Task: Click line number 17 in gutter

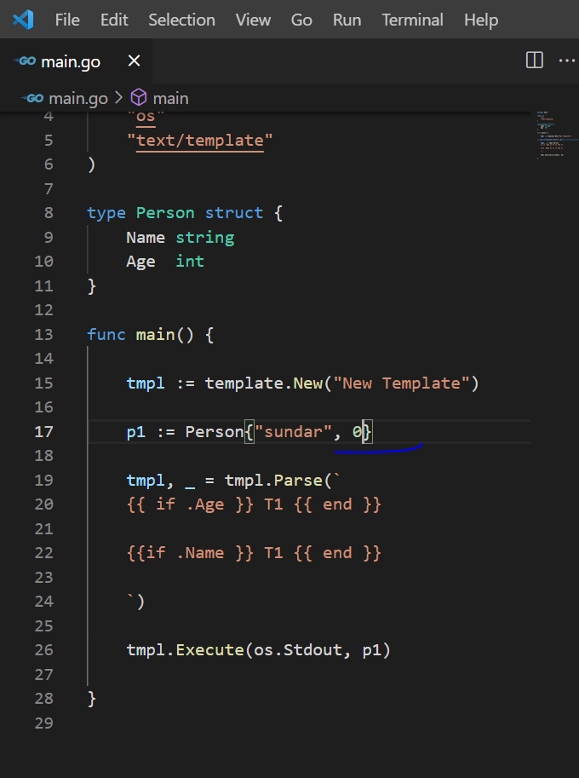Action: [43, 432]
